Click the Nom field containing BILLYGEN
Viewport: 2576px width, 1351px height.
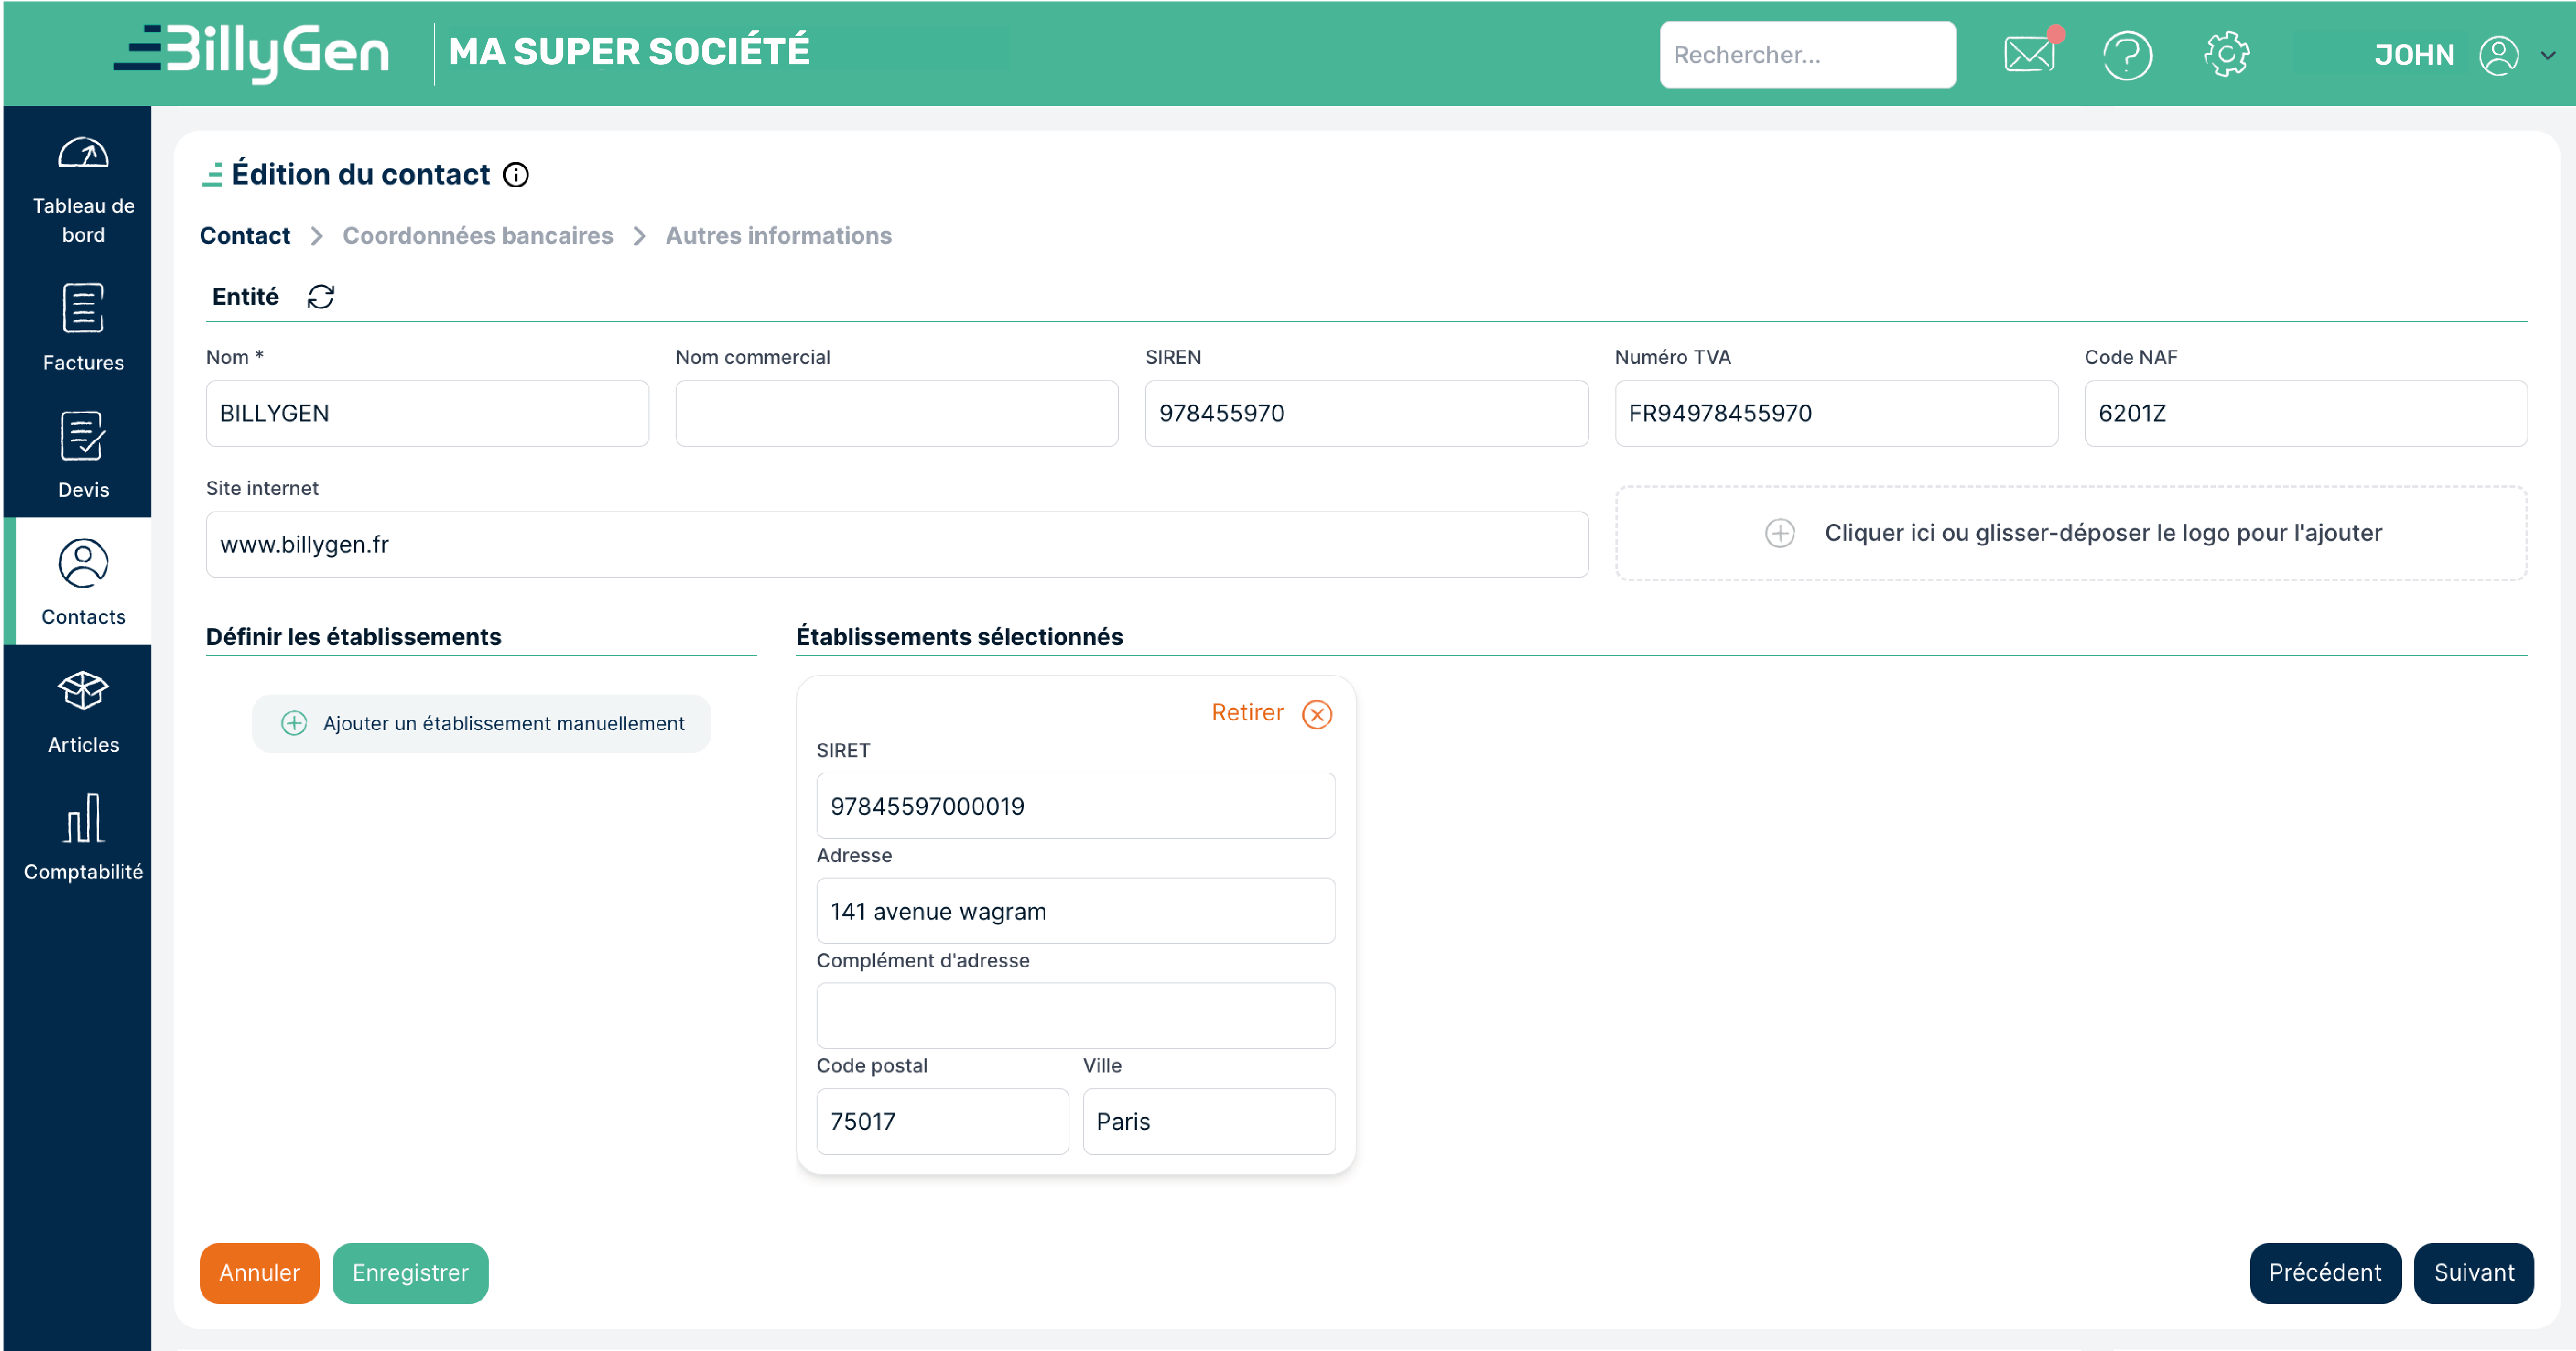tap(427, 413)
